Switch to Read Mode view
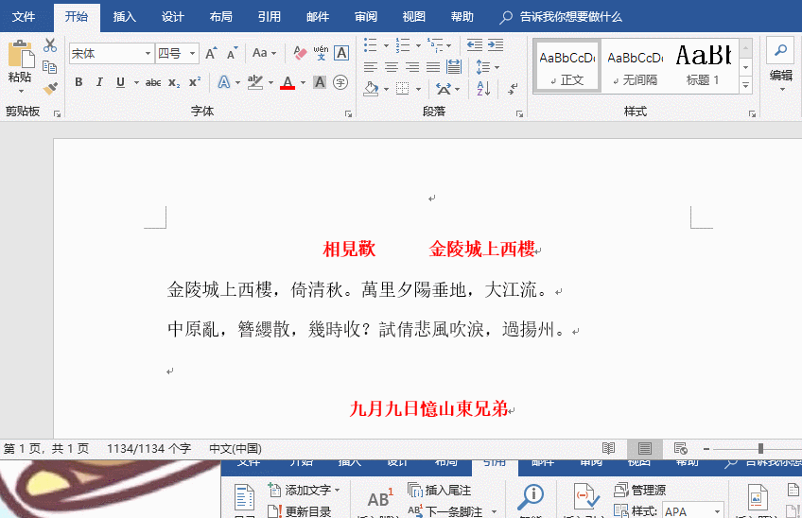The width and height of the screenshot is (802, 518). click(x=609, y=449)
